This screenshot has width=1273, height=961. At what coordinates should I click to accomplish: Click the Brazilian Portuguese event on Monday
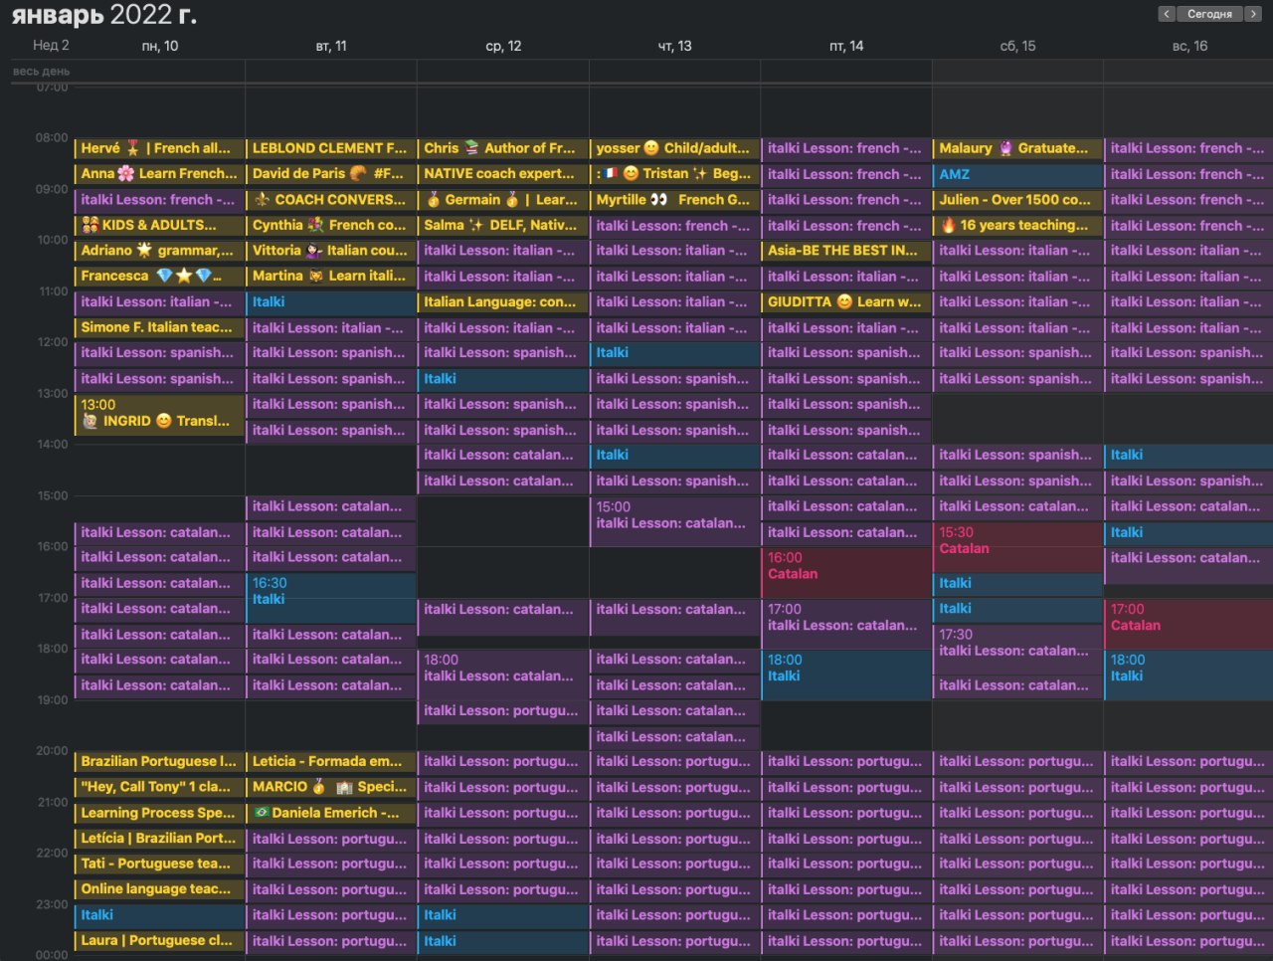[159, 761]
